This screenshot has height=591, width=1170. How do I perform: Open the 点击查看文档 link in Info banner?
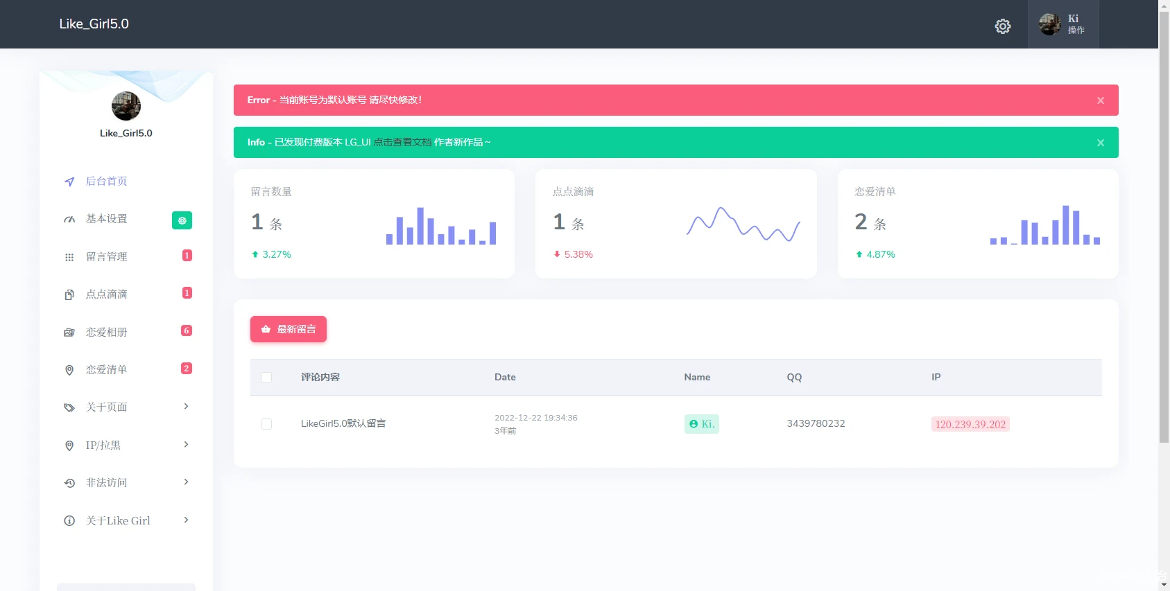pos(402,142)
